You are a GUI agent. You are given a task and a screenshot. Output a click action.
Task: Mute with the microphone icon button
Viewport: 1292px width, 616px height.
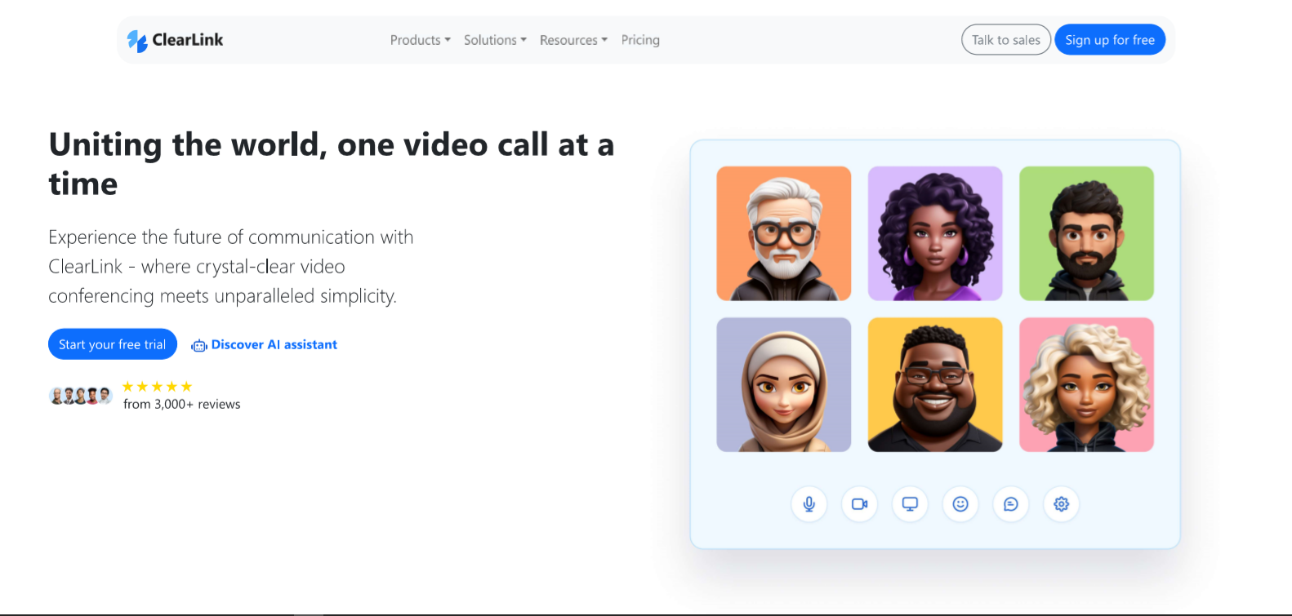[809, 504]
